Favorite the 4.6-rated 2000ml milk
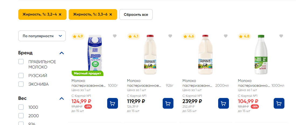Viewport: 296px width, 125px height. 226,36
